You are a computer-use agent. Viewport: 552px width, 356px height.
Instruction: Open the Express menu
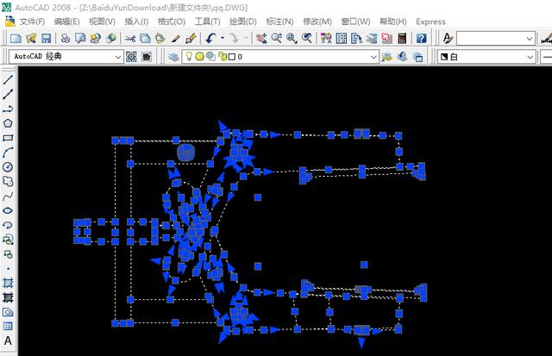pos(430,21)
